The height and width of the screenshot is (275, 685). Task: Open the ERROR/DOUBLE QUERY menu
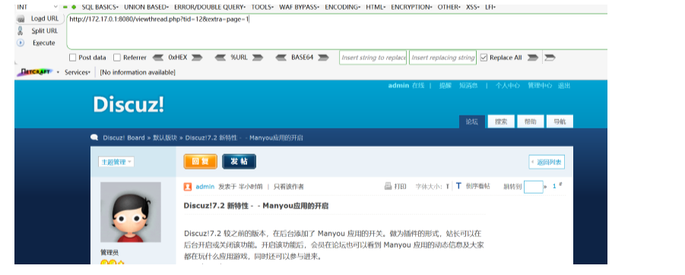(210, 7)
